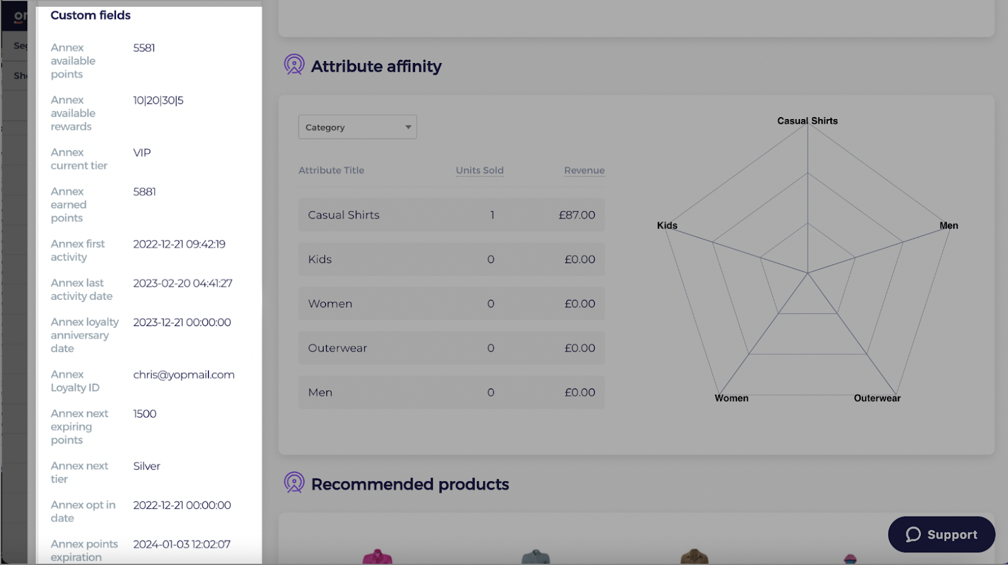Sort by Revenue column header
Image resolution: width=1008 pixels, height=565 pixels.
[x=584, y=170]
